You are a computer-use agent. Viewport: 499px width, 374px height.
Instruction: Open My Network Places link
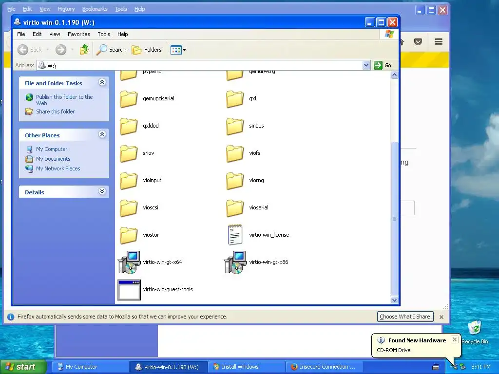tap(58, 168)
